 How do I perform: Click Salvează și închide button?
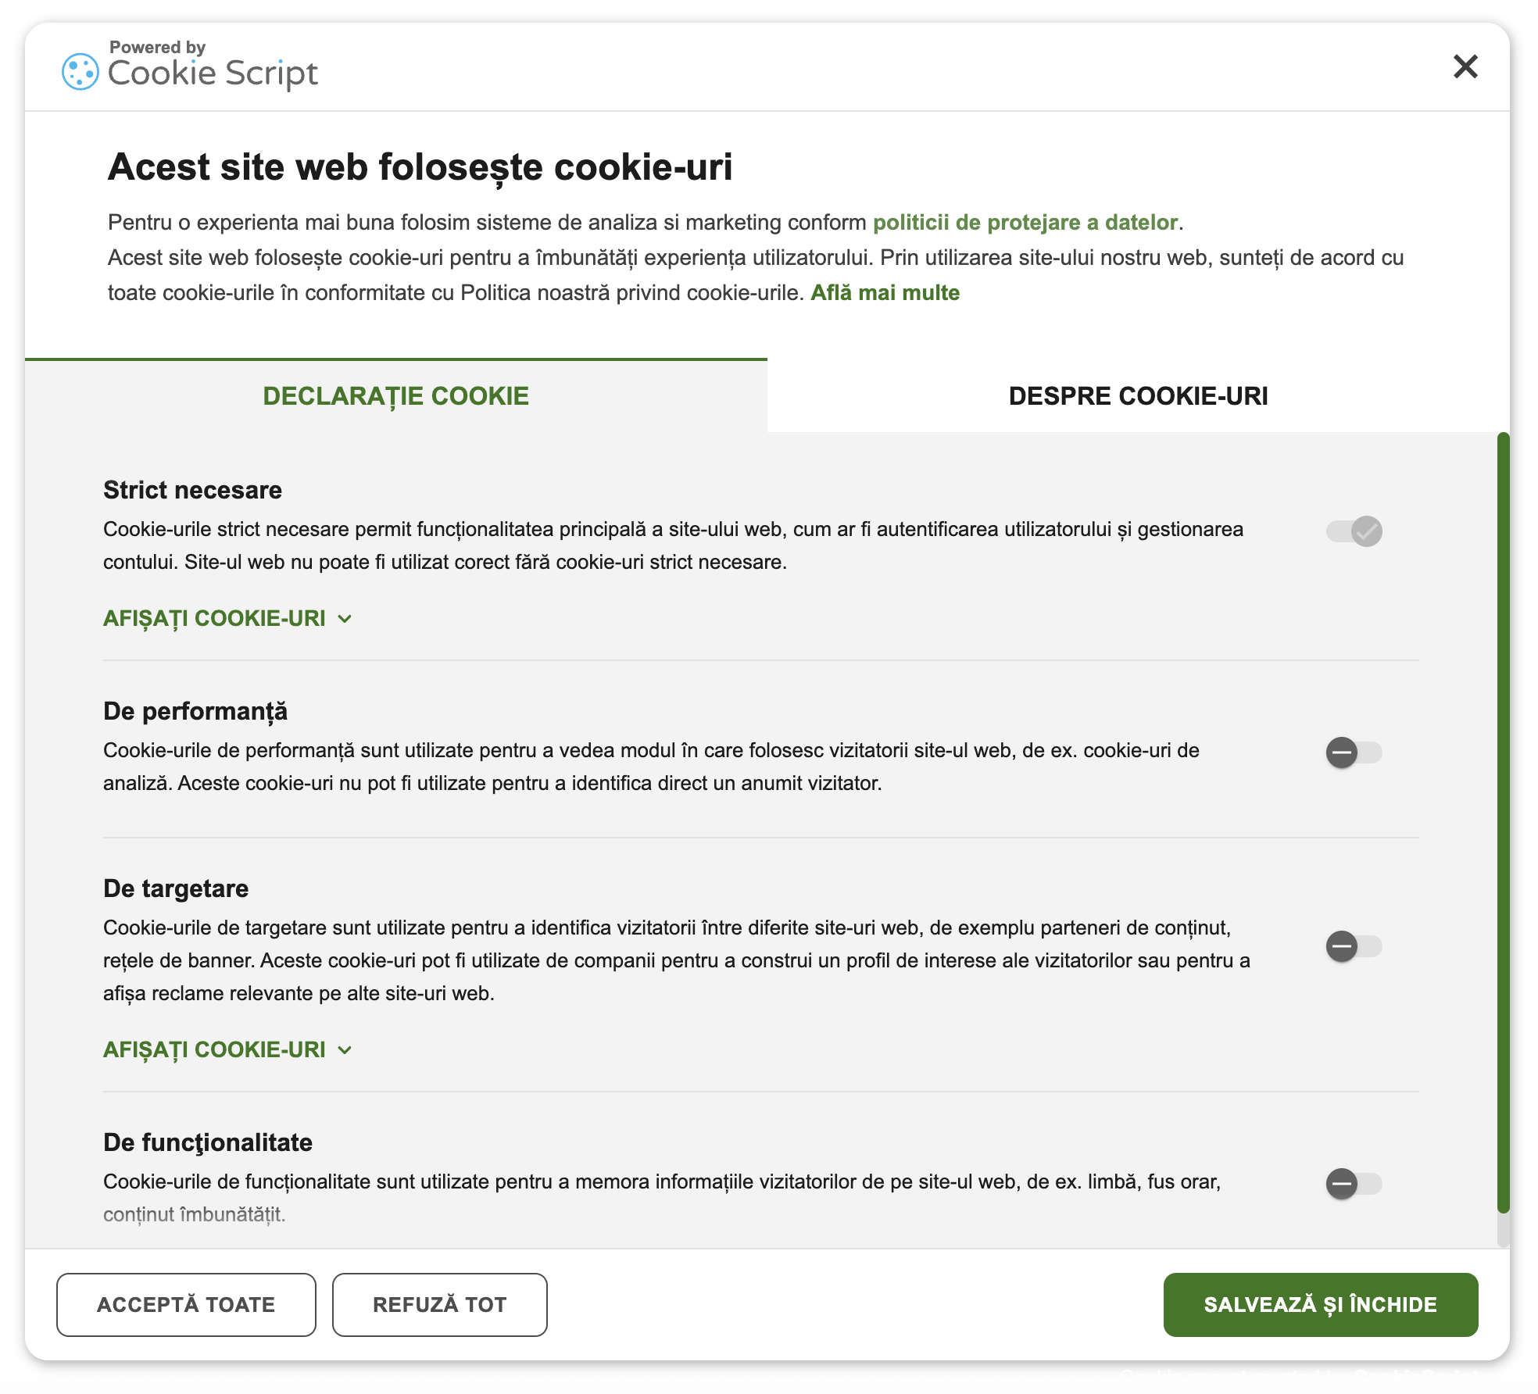[x=1320, y=1304]
